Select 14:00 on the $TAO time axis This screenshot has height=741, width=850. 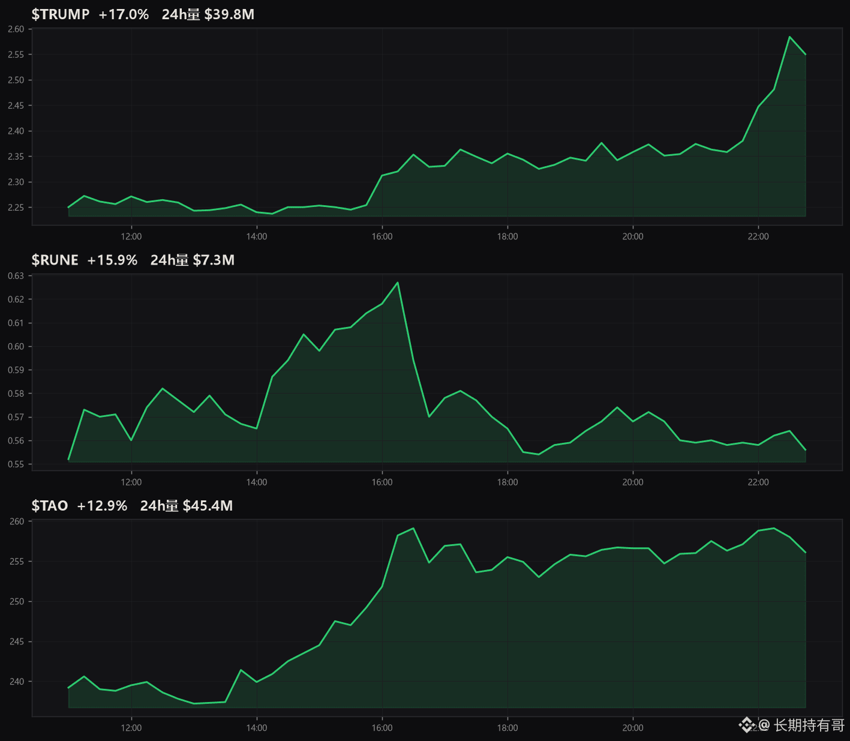tap(257, 728)
